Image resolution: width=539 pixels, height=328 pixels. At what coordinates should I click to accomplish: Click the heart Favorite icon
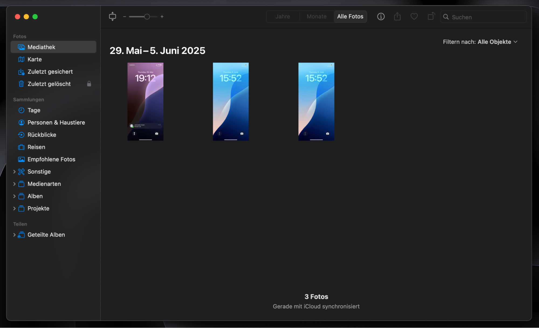coord(414,17)
